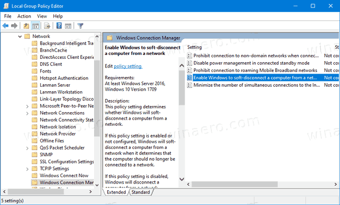
Task: Click tree pane scroll up arrow
Action: 97,36
